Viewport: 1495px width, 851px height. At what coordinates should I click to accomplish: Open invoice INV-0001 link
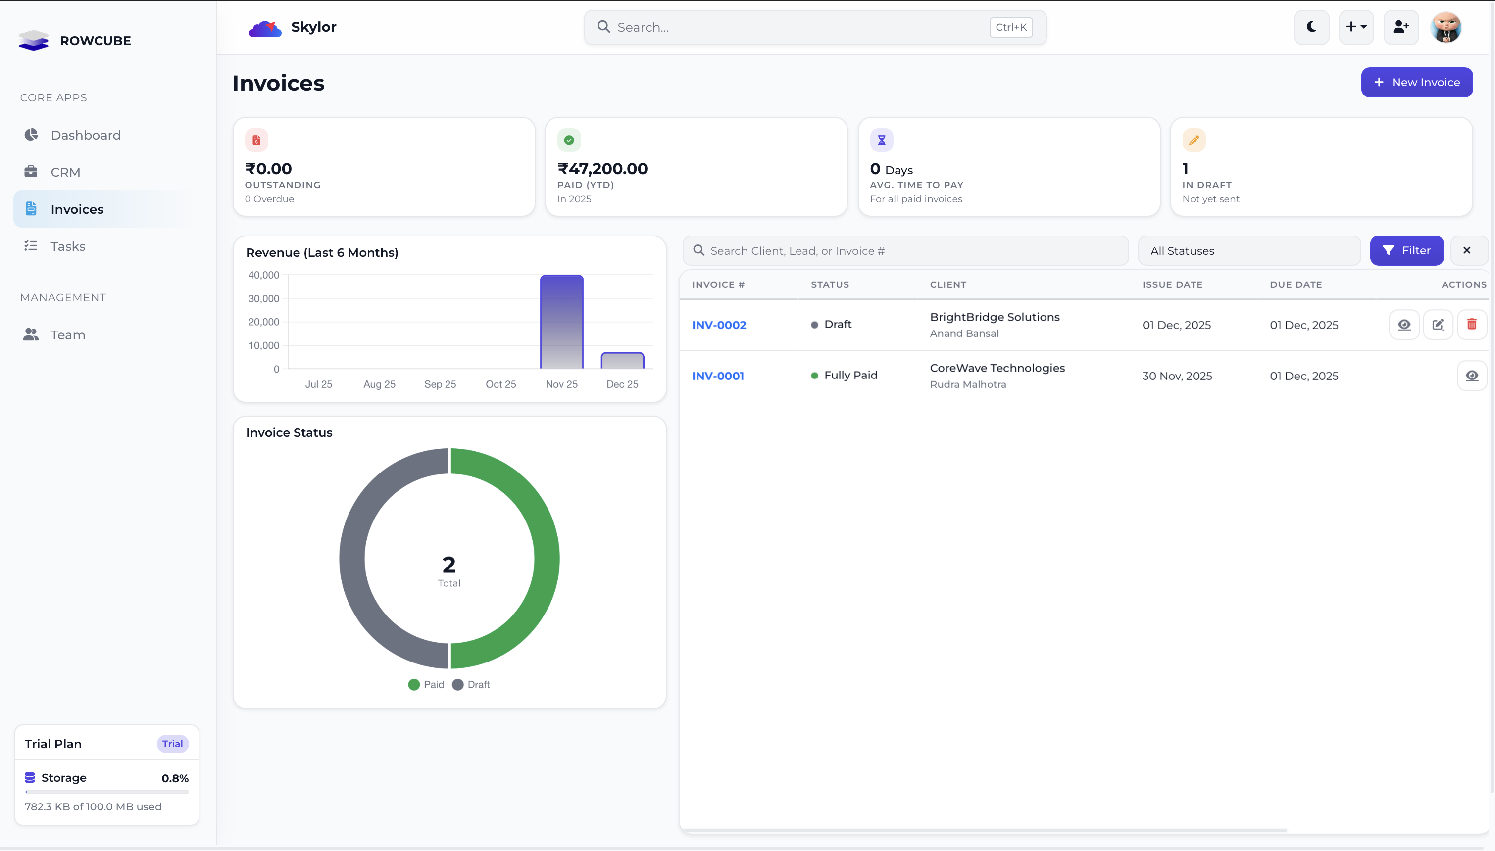click(717, 376)
